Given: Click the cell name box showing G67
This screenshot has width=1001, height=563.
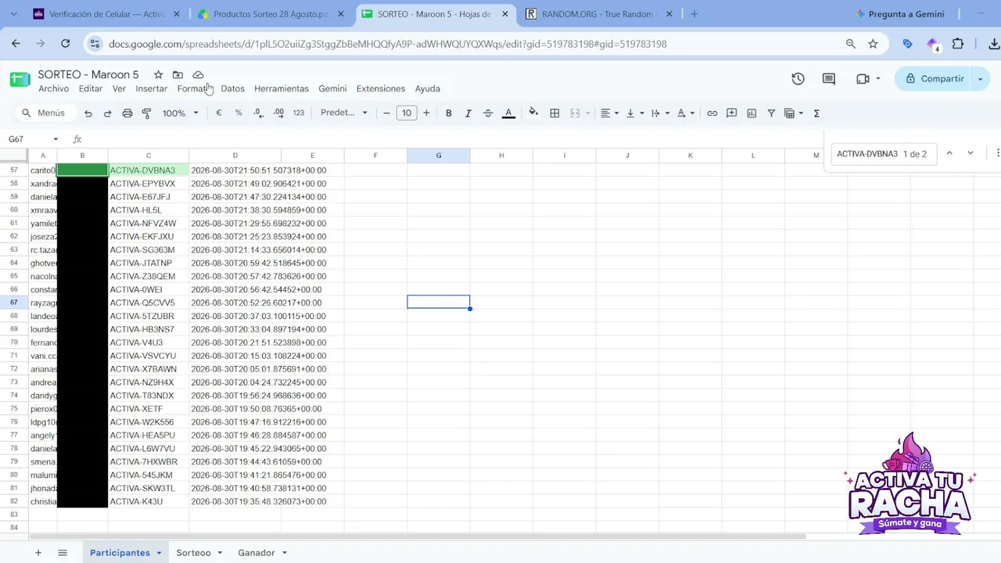Looking at the screenshot, I should (33, 139).
